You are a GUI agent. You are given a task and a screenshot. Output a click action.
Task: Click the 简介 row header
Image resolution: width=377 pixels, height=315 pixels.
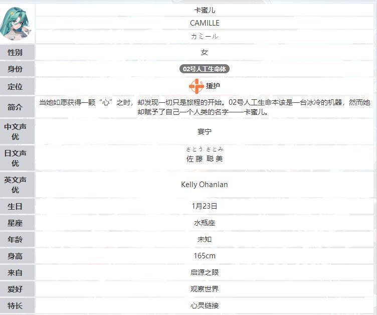click(x=15, y=107)
